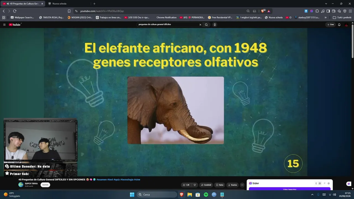Open Sider panel settings gear
This screenshot has height=199, width=354.
coord(329,183)
